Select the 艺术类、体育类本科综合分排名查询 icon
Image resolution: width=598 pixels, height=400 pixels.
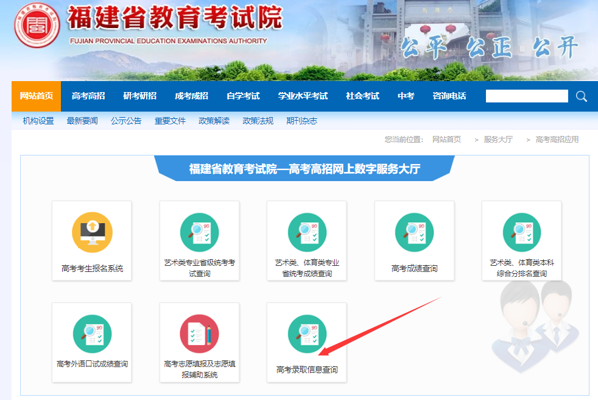click(521, 241)
